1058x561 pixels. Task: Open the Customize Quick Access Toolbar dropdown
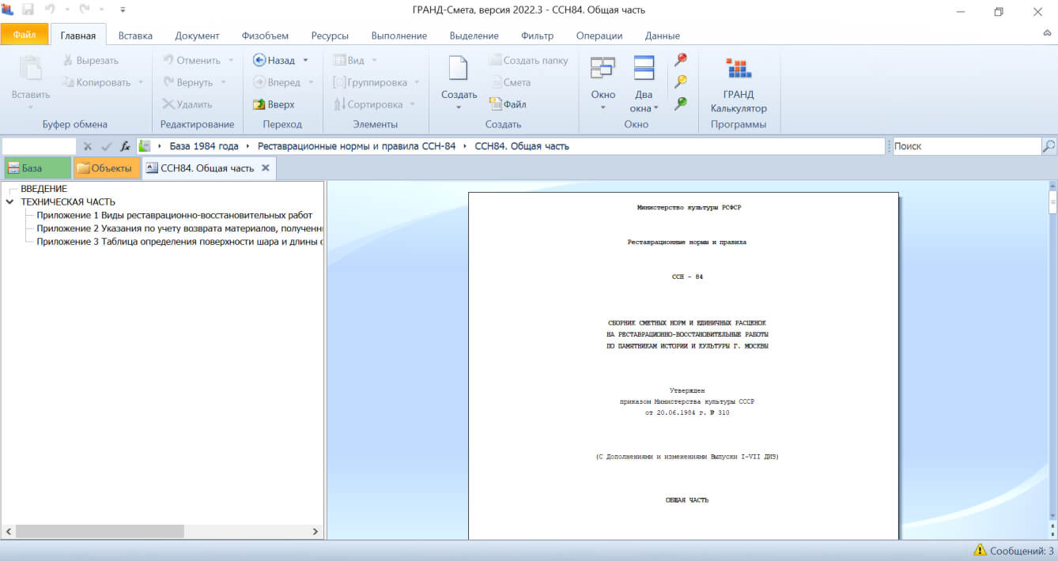point(123,10)
